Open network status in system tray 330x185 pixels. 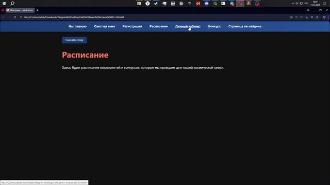coord(301,4)
